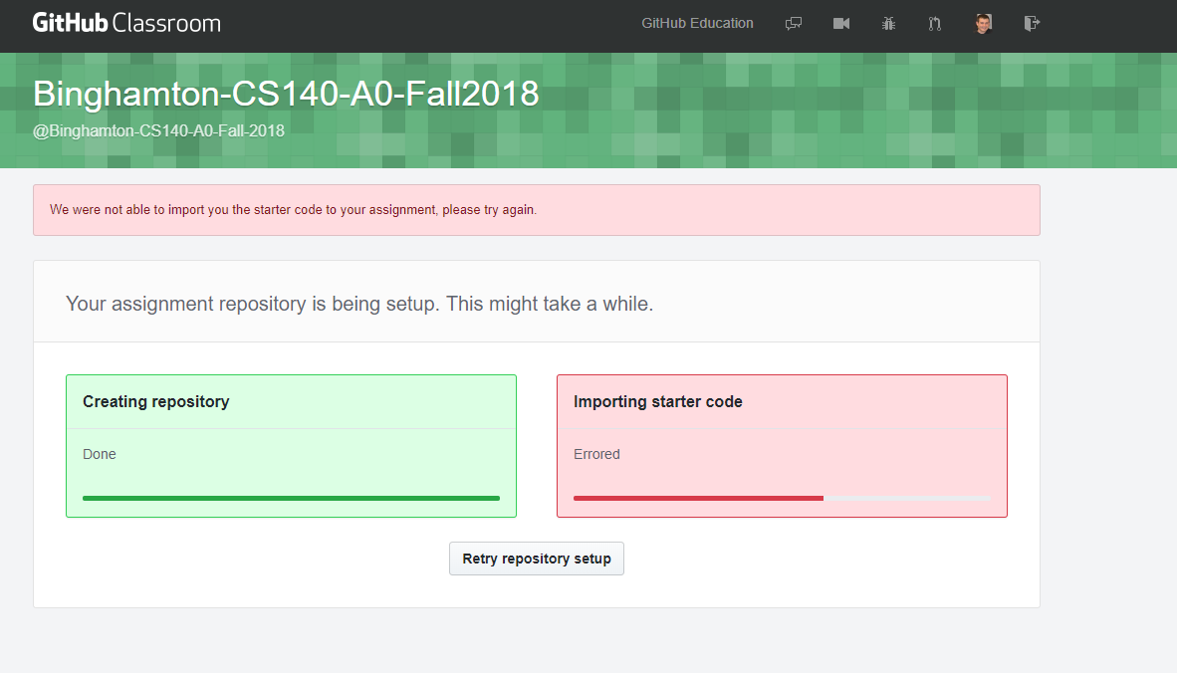Viewport: 1177px width, 673px height.
Task: Click the GitHub Classroom logo
Action: (126, 21)
